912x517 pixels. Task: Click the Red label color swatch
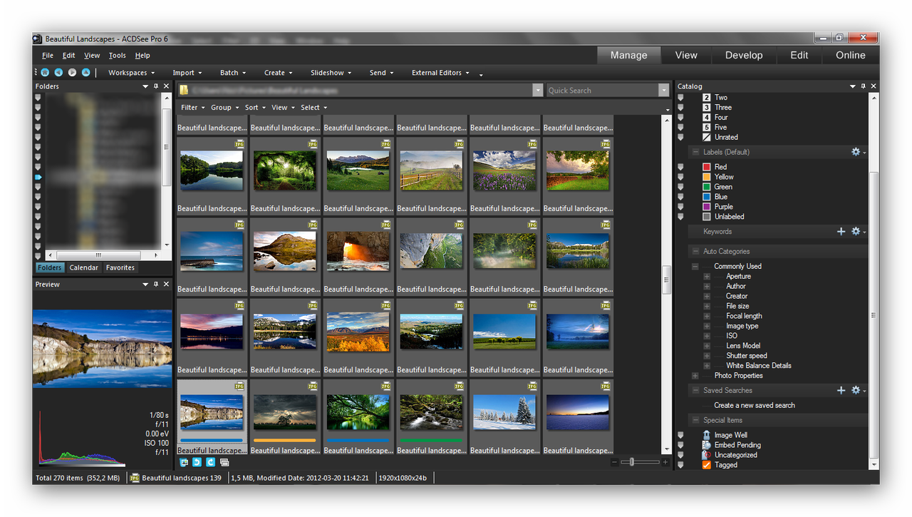(707, 167)
